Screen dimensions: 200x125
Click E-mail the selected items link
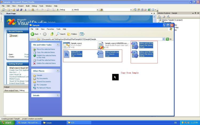(46, 60)
